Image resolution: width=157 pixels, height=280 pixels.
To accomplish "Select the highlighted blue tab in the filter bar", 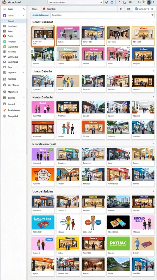I will pyautogui.click(x=40, y=15).
